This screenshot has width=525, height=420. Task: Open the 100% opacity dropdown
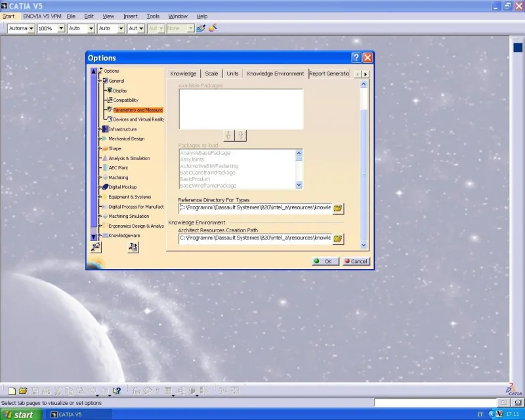click(61, 28)
